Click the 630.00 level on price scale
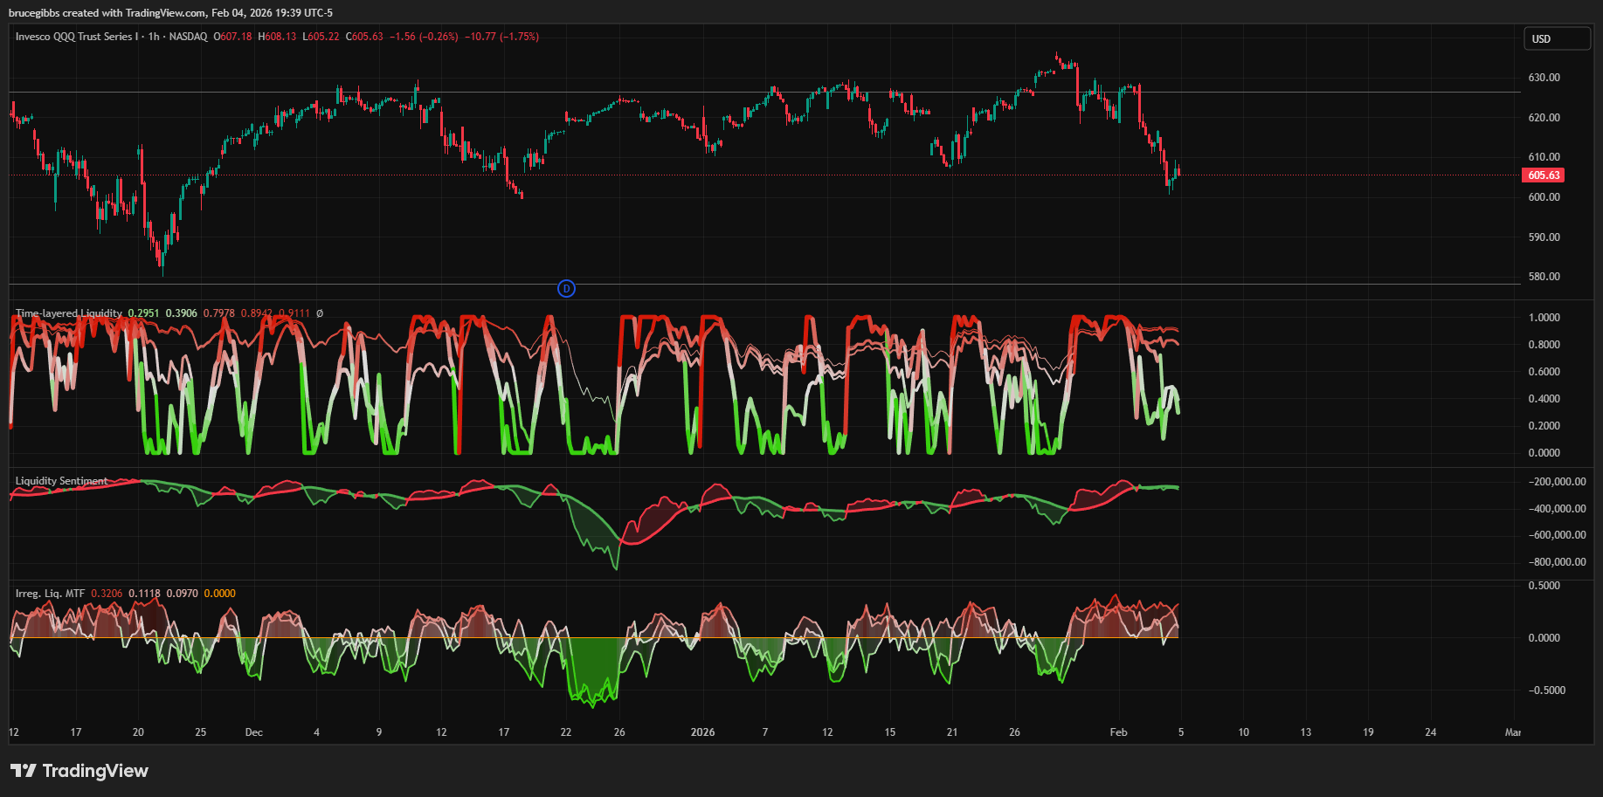Screen dimensions: 1603x797 pos(1544,78)
